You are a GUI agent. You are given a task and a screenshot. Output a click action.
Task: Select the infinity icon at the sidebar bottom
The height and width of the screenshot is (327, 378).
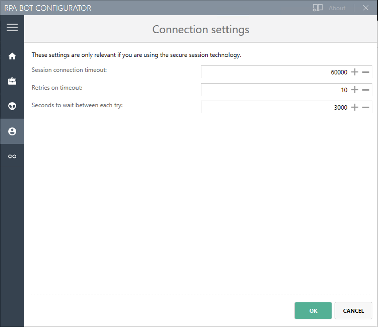pyautogui.click(x=12, y=156)
